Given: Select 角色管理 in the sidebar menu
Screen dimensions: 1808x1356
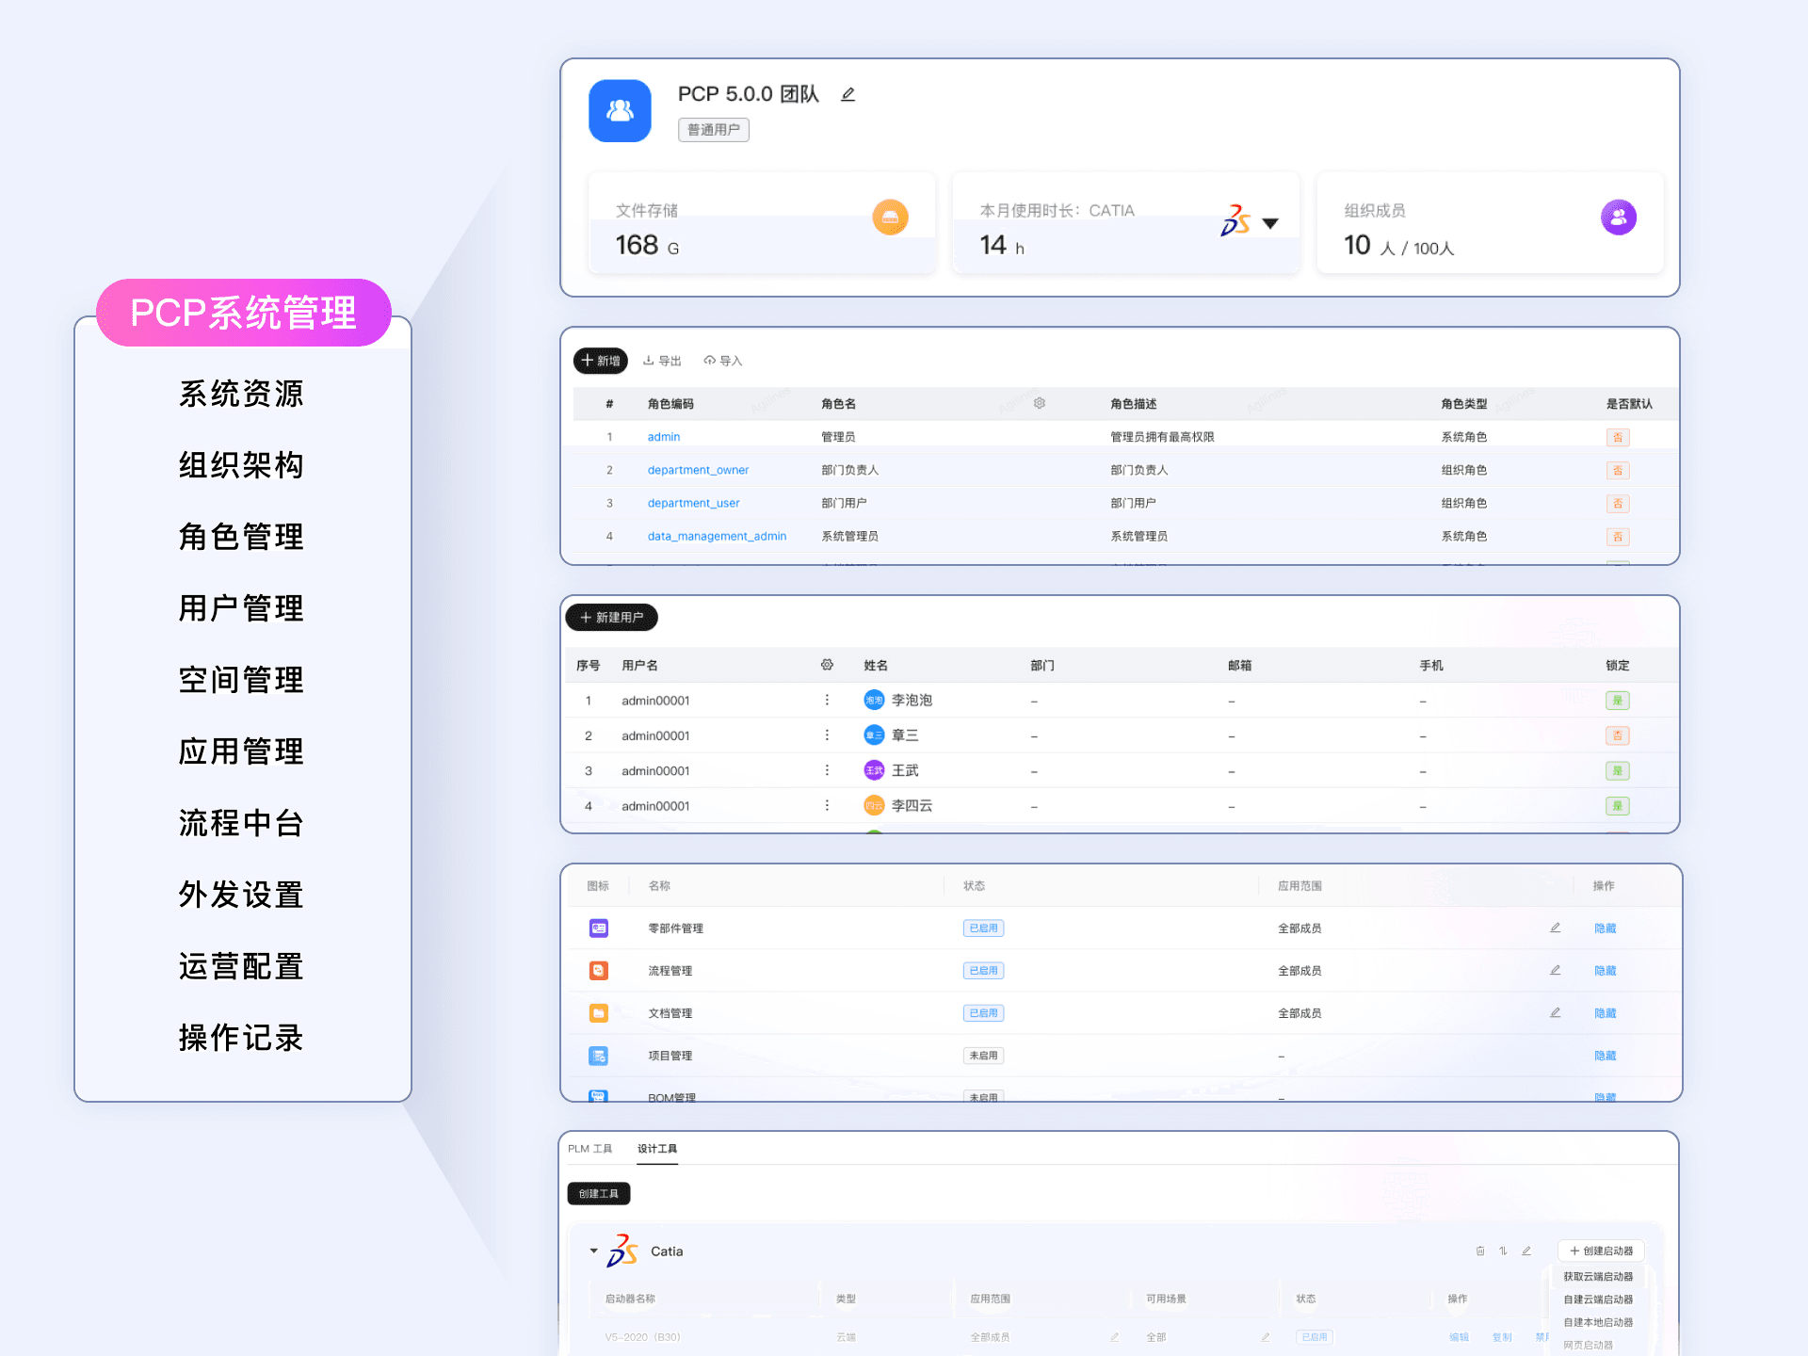Looking at the screenshot, I should click(241, 537).
